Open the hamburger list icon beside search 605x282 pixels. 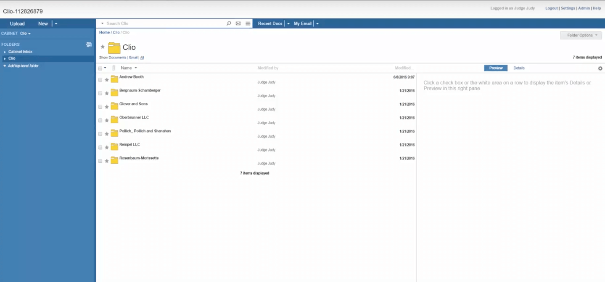pos(248,23)
